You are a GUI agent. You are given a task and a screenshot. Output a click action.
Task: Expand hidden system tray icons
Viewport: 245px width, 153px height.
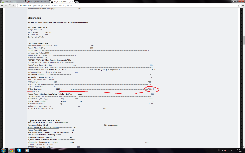222,150
